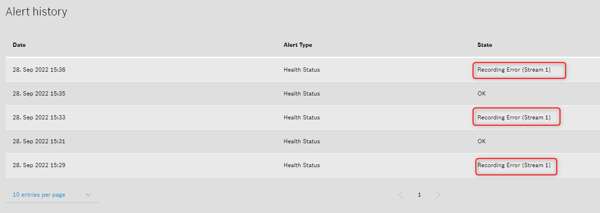
Task: Click the OK state at 15:31
Action: 482,141
